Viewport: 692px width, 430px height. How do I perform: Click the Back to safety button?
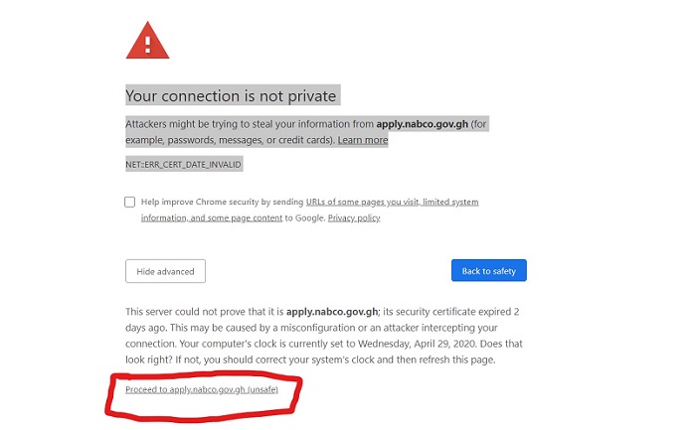tap(489, 270)
